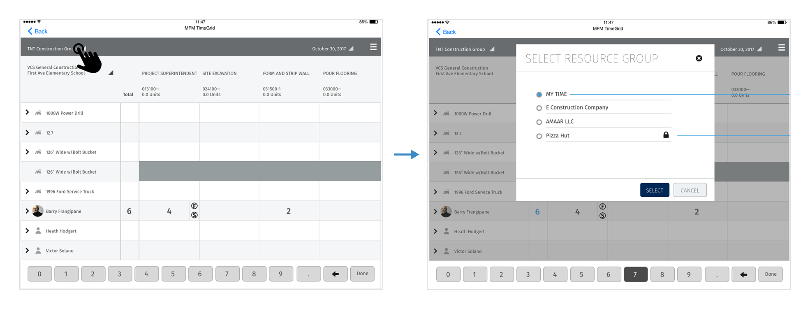Close the Select Resource Group dialog

pos(699,58)
